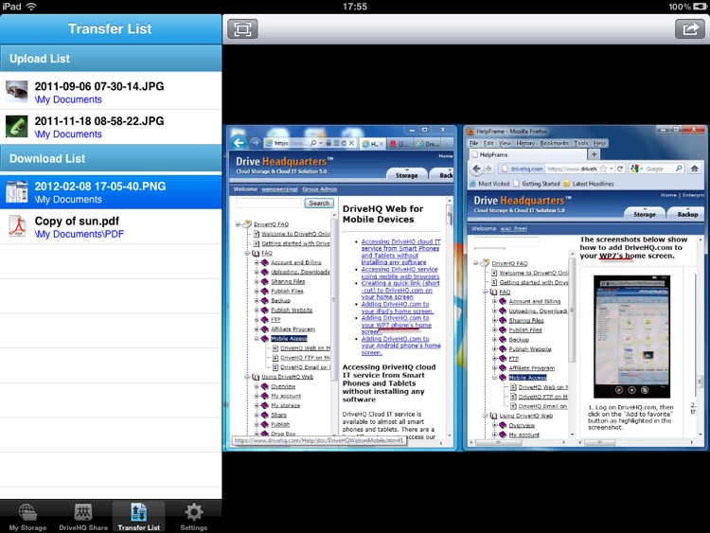Click Sharing Files tree item in the previewed IE window
Screen dimensions: 710x533
tap(288, 282)
